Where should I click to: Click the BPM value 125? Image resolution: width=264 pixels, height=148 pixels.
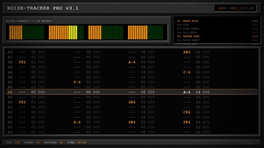(x=17, y=143)
